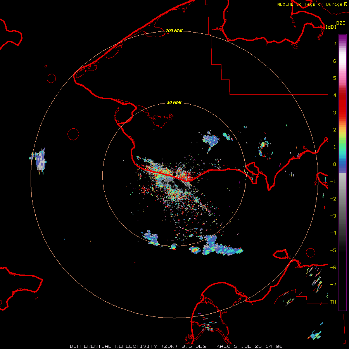Screen dimensions: 349x349
Task: Click the 100 NMI range ring label
Action: 174,31
